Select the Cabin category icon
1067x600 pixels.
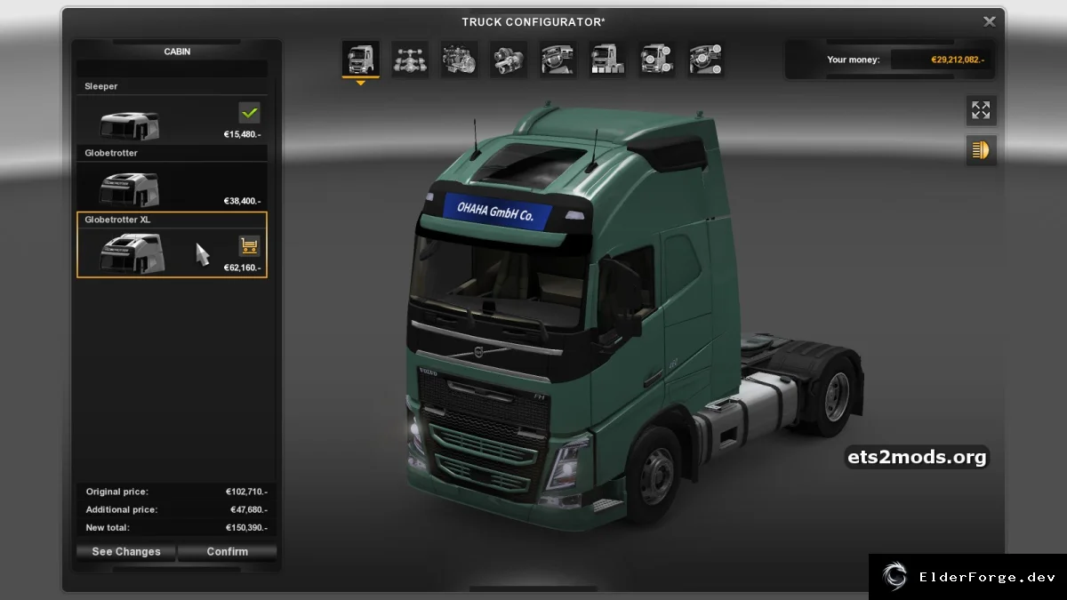[361, 60]
